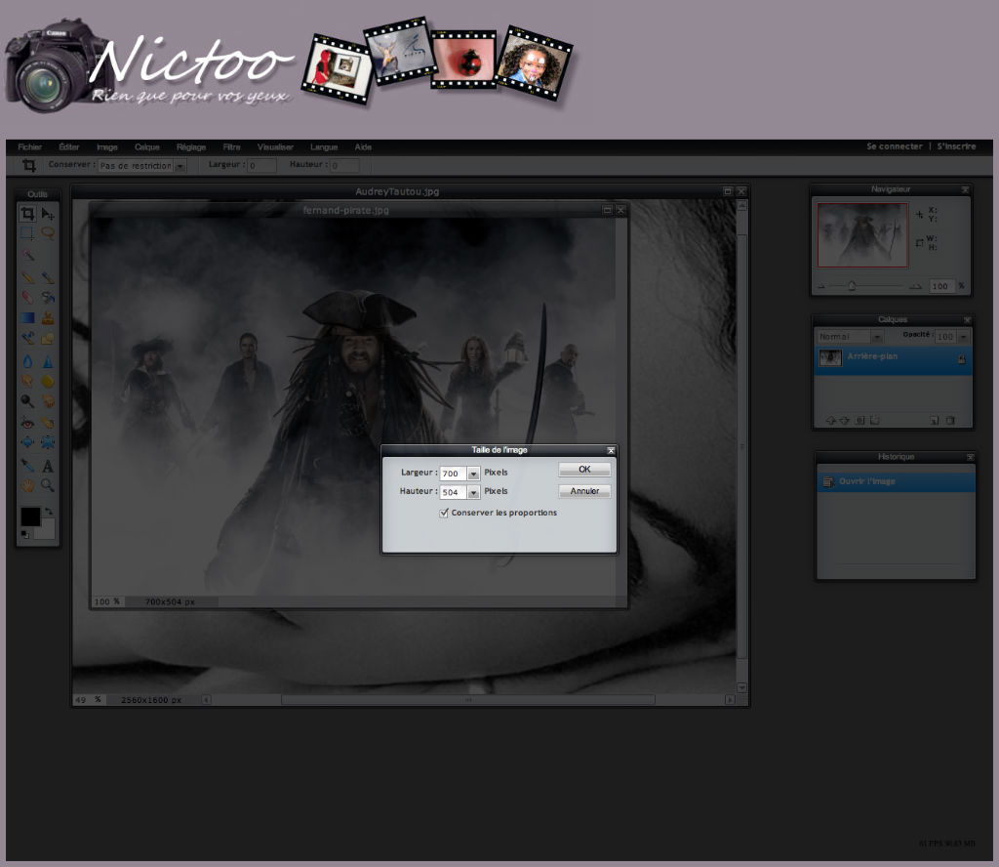This screenshot has width=999, height=867.
Task: Click the delete layer trash icon
Action: [x=951, y=421]
